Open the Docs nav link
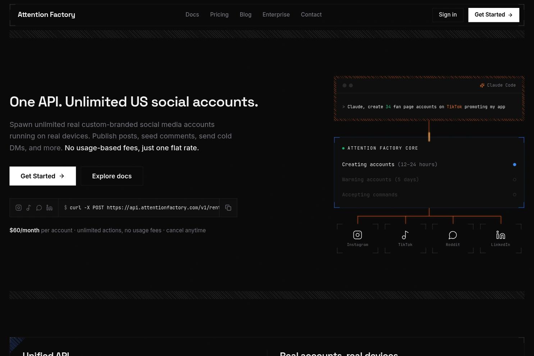Screen dimensions: 534x356 (192, 15)
